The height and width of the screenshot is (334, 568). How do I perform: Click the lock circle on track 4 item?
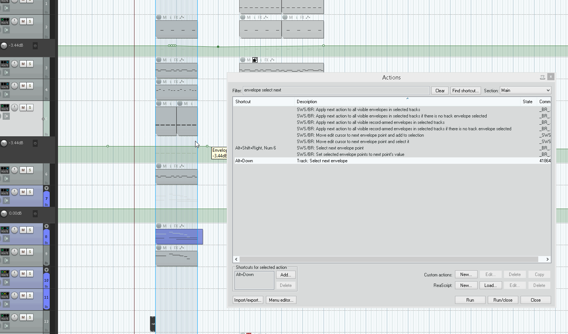(x=159, y=82)
